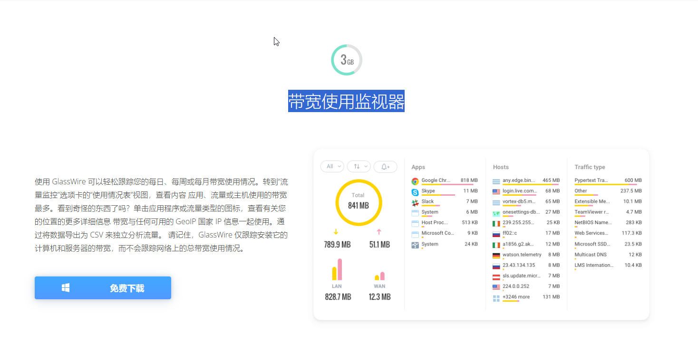Click the flag beside 239.255.255... host

tap(496, 223)
